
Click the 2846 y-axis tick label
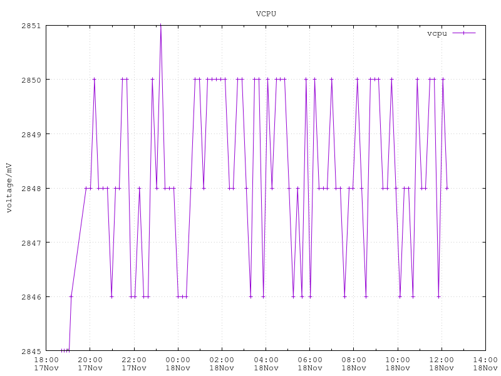click(x=31, y=296)
